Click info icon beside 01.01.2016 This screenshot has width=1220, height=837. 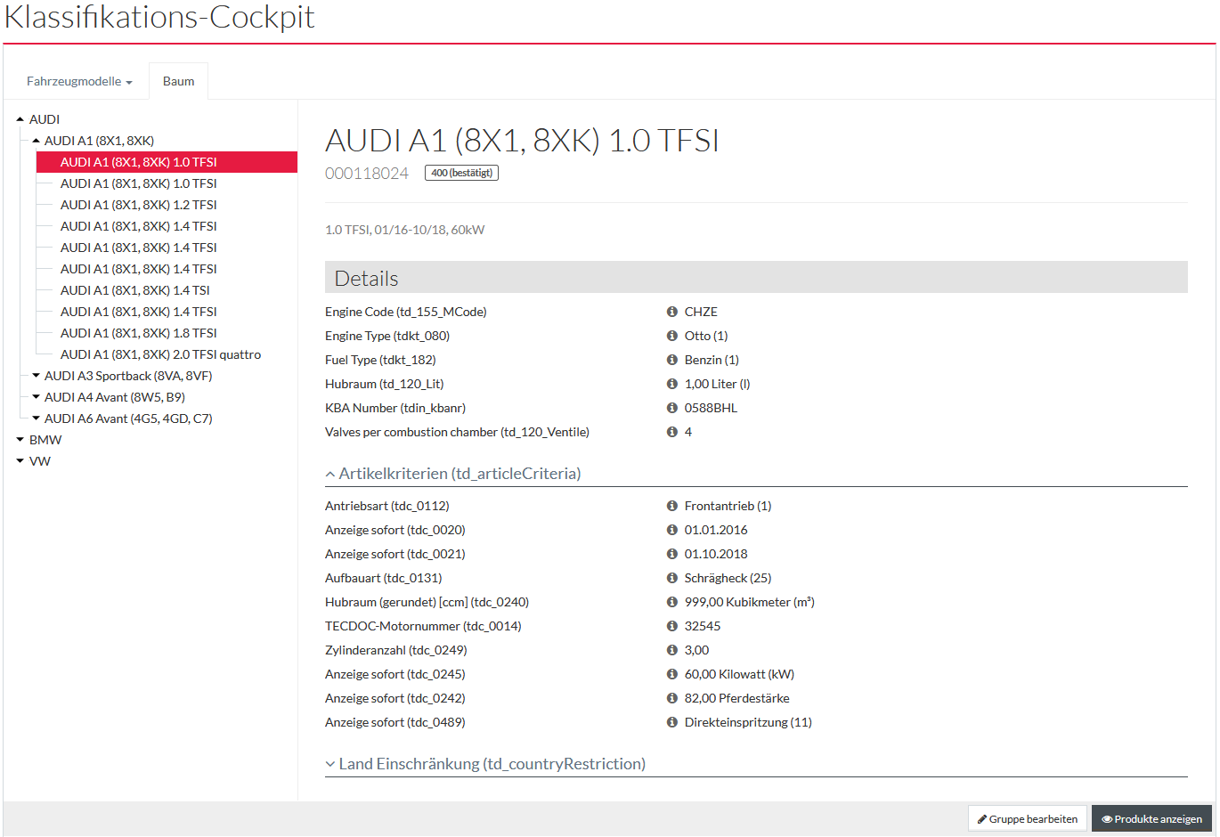(672, 530)
